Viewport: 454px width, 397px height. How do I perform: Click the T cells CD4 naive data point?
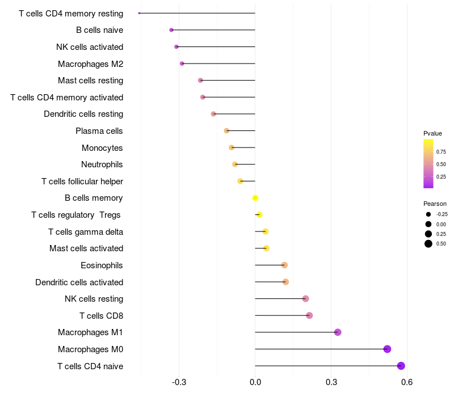coord(401,366)
